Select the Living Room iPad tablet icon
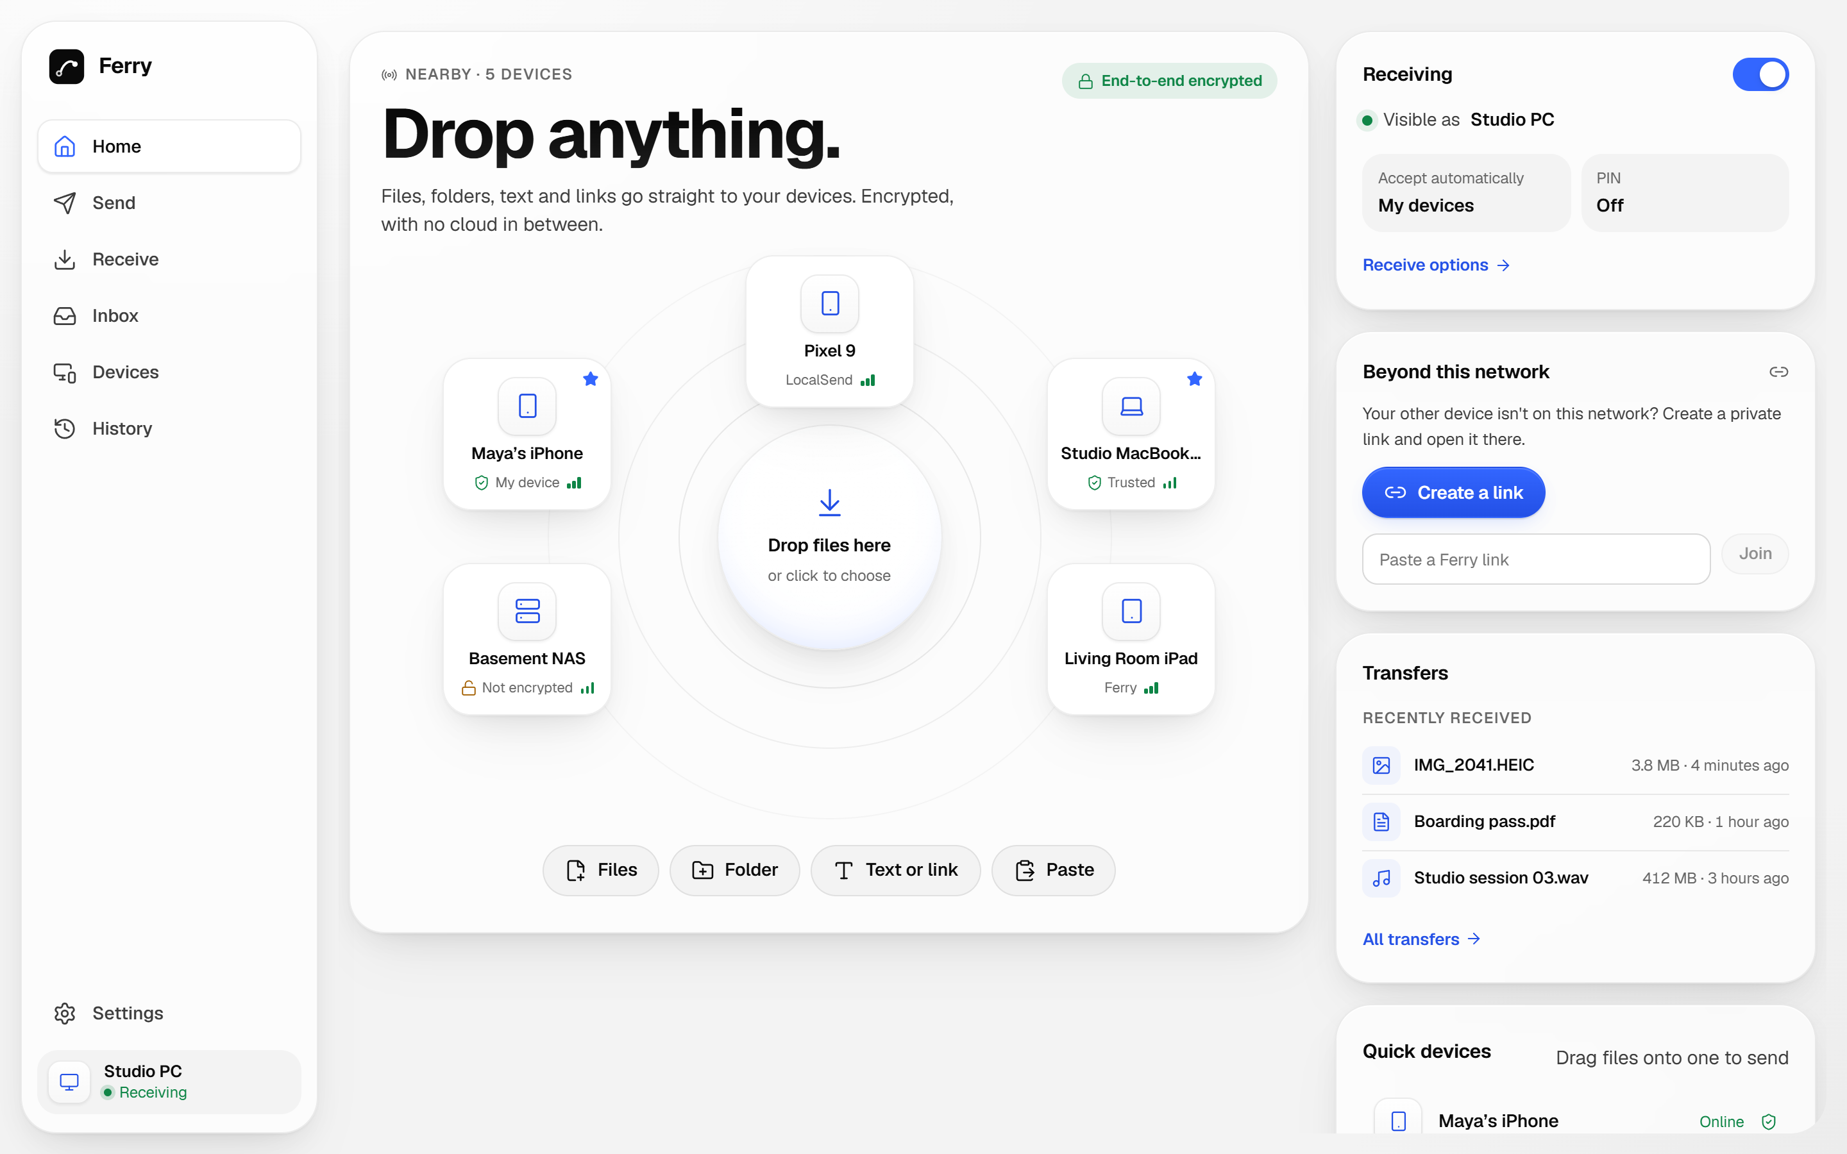 coord(1131,610)
